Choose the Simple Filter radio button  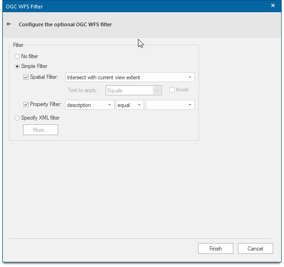coord(17,66)
